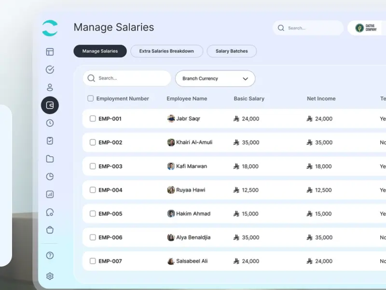
Task: Select the EMP-004 row checkbox
Action: pos(93,190)
